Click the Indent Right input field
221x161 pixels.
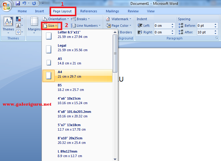pos(162,32)
